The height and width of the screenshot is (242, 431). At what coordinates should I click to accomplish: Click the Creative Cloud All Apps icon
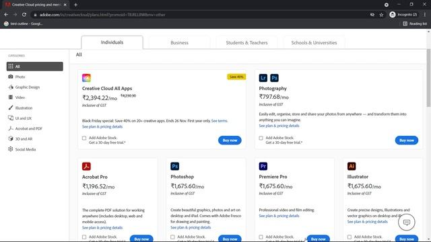(x=86, y=78)
